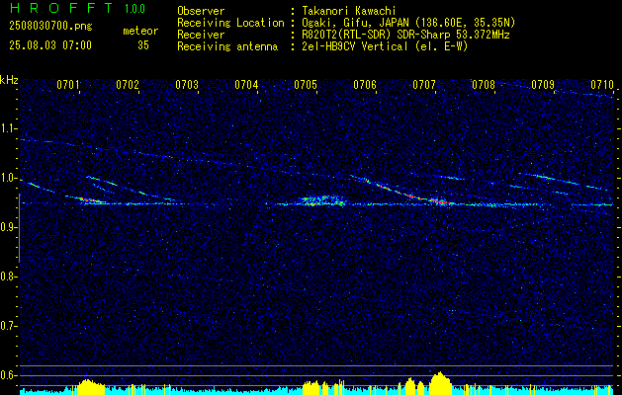
Task: Click the 0.9 frequency axis label
Action: [7, 227]
